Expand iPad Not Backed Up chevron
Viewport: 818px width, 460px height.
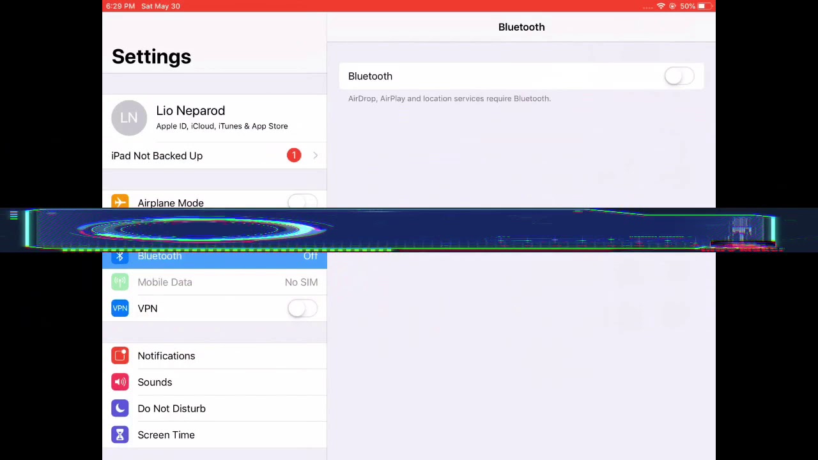point(315,155)
